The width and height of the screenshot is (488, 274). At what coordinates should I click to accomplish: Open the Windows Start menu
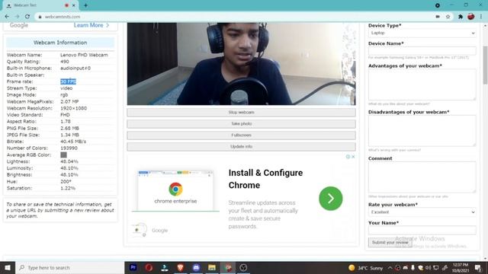8,267
